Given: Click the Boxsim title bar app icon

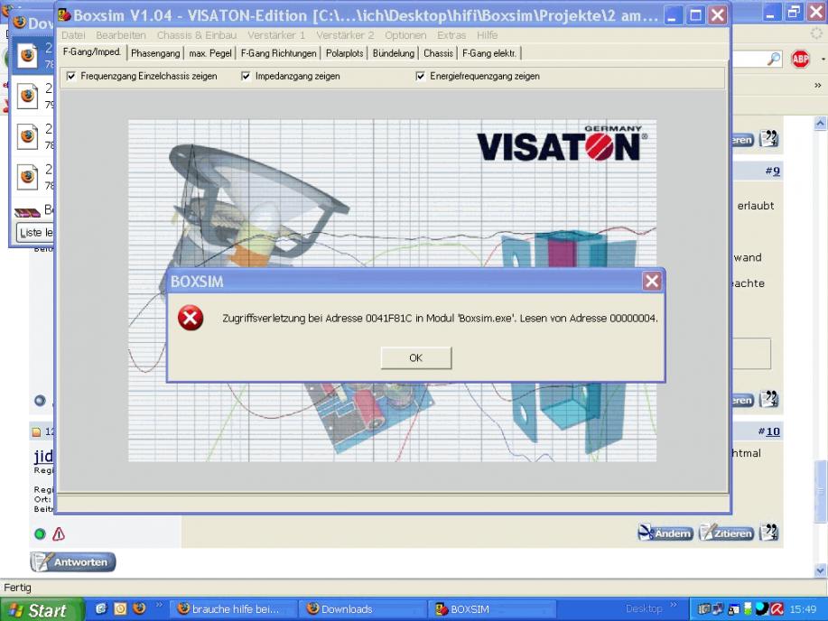Looking at the screenshot, I should (64, 14).
